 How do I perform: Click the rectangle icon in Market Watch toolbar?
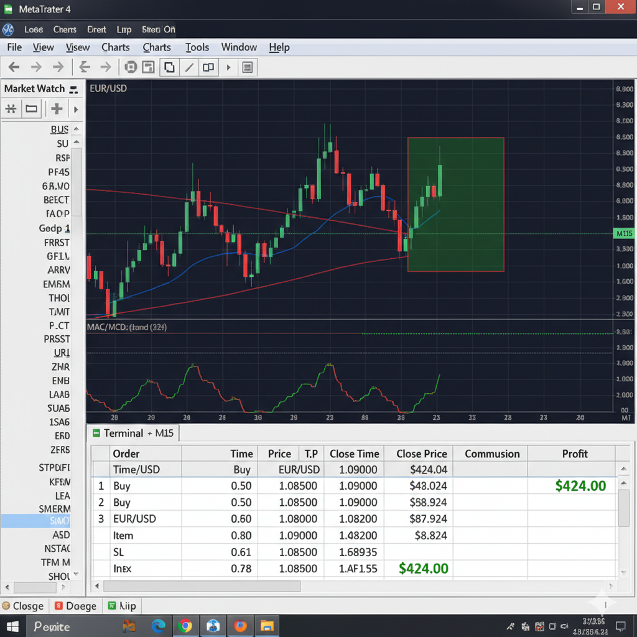coord(31,109)
